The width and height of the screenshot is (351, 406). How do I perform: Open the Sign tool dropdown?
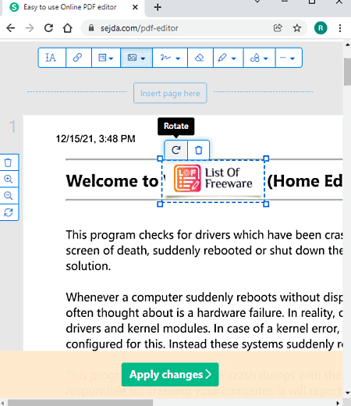(170, 58)
